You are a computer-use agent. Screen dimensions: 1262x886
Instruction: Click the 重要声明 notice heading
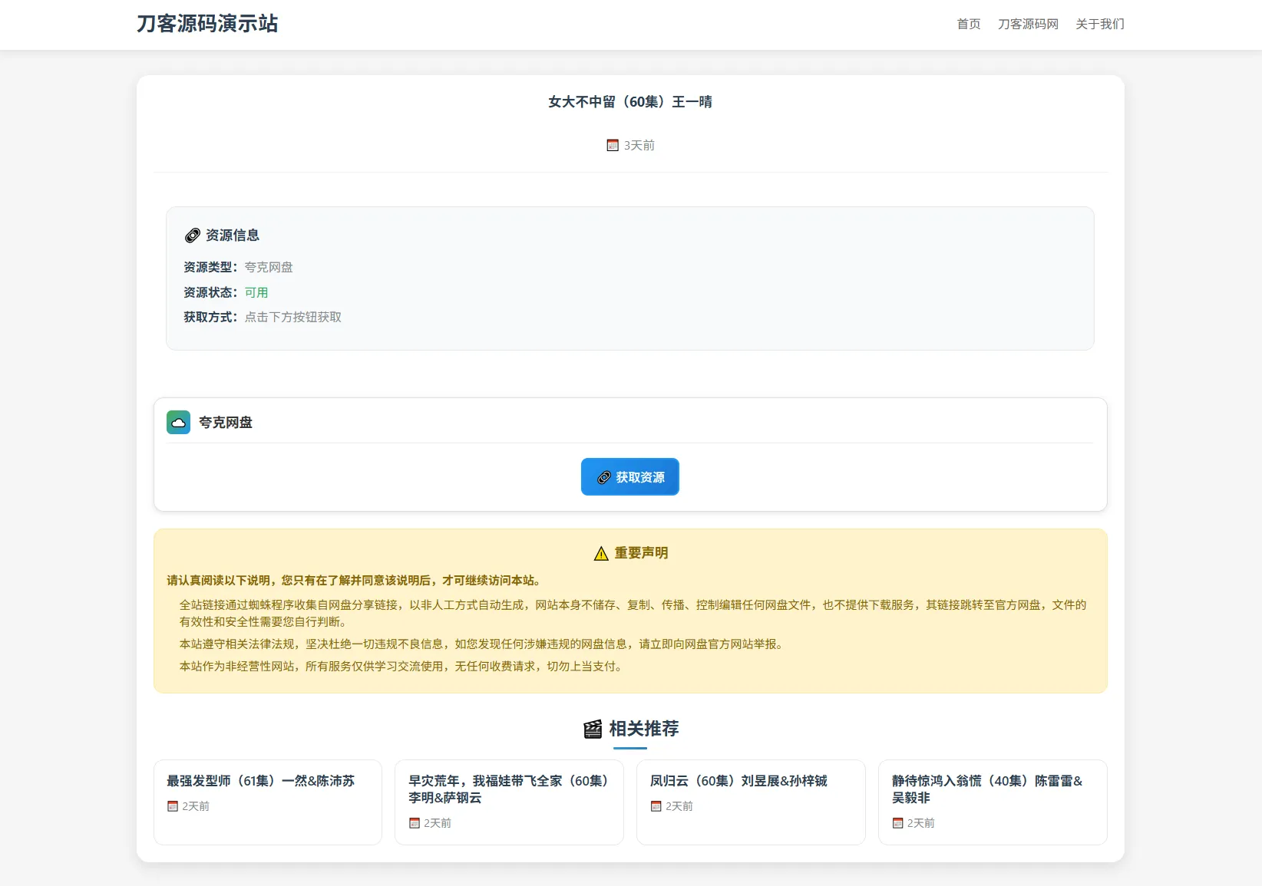coord(641,552)
